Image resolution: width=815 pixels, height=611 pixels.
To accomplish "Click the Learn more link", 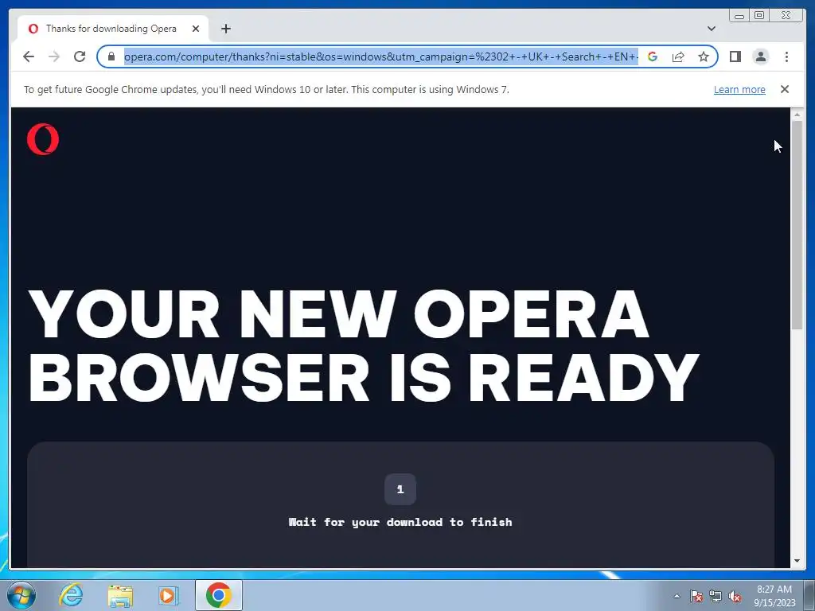I will [x=739, y=89].
